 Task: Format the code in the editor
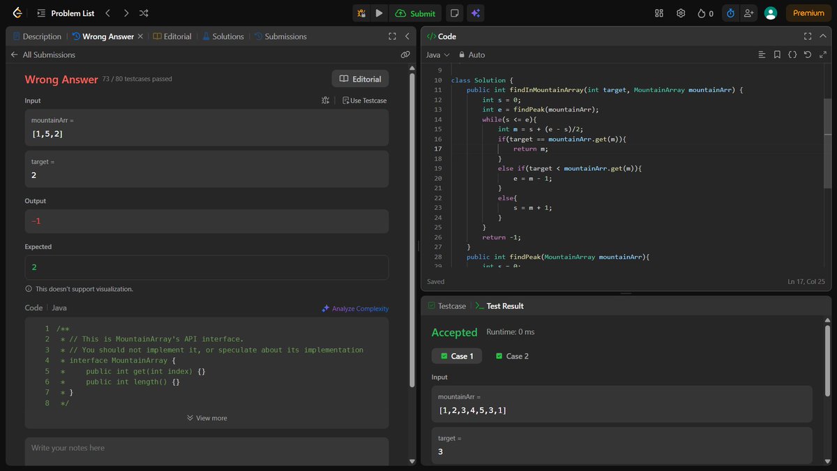(x=792, y=54)
